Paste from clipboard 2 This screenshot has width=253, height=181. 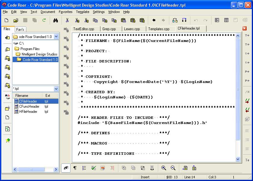(x=133, y=21)
